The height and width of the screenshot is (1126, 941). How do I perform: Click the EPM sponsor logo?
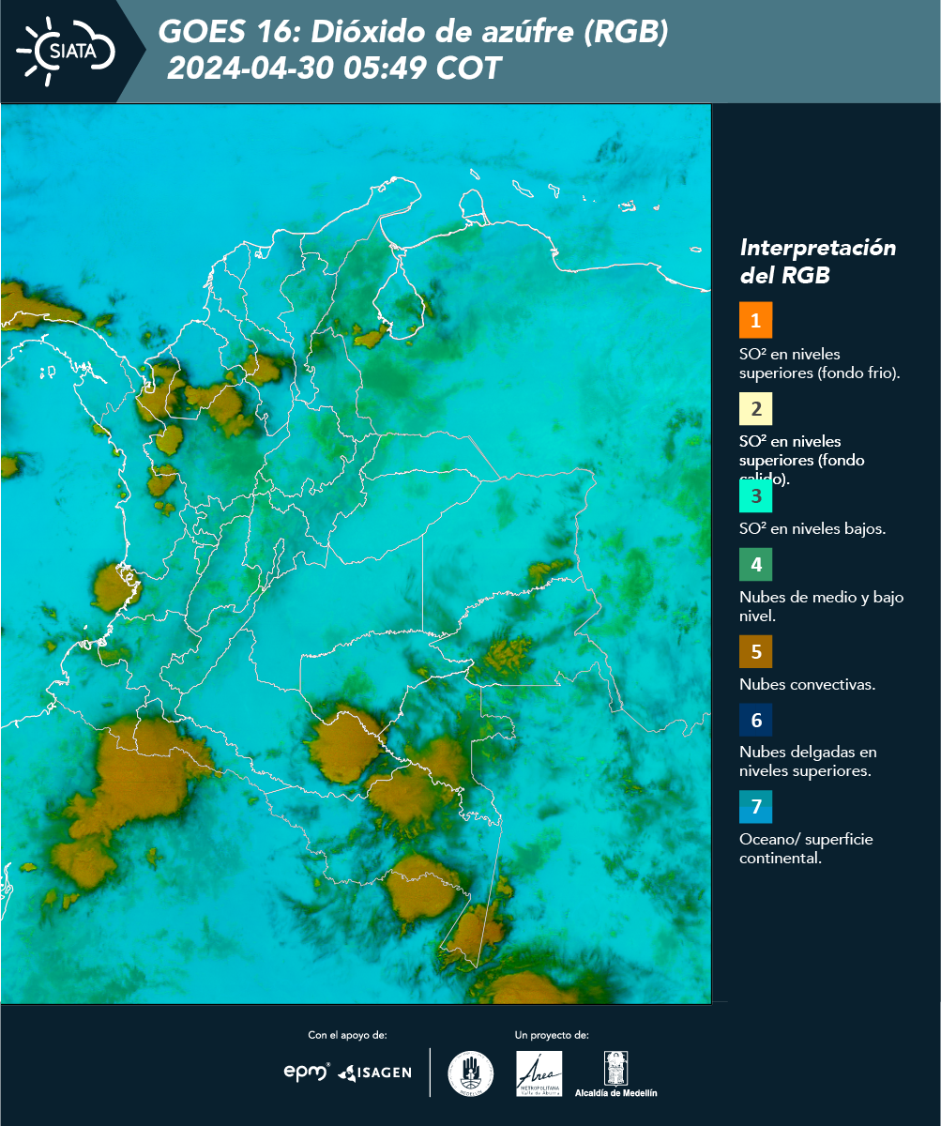(307, 1072)
